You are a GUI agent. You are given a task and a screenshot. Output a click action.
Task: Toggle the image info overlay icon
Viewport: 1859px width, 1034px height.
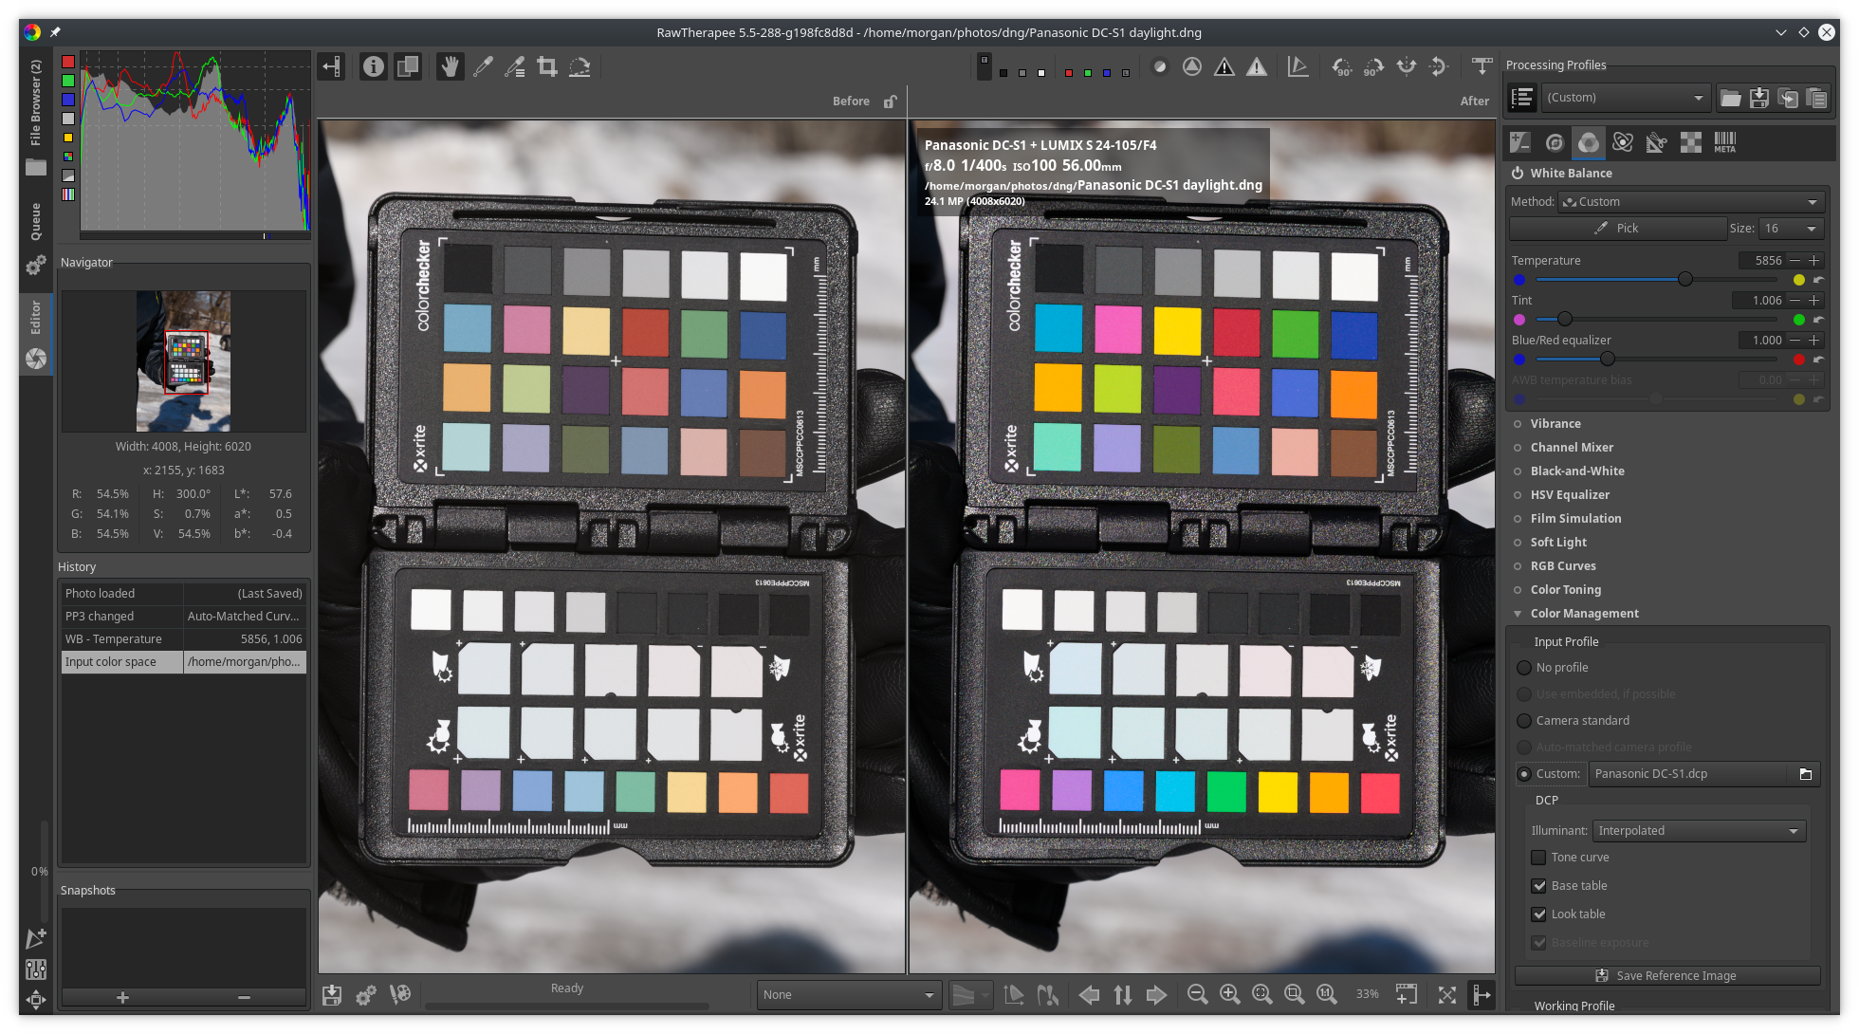[x=374, y=66]
